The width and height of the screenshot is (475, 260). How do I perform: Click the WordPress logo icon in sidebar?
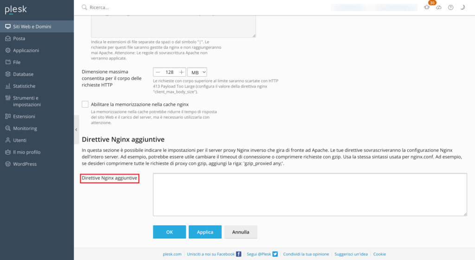(x=8, y=164)
